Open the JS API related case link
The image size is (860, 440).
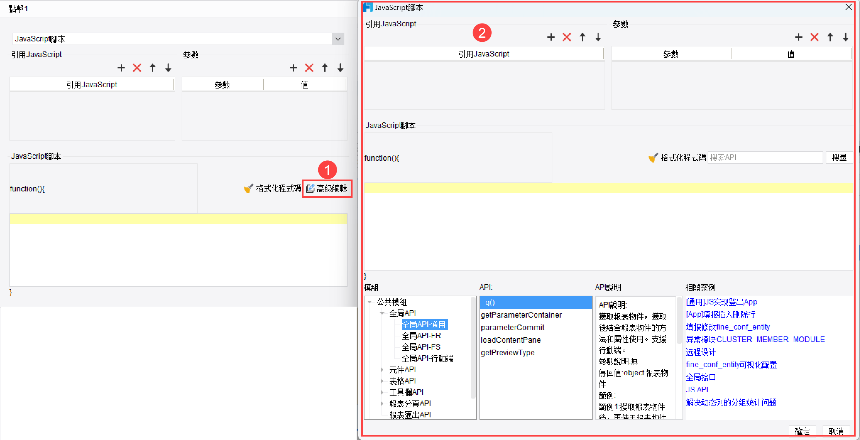click(697, 389)
